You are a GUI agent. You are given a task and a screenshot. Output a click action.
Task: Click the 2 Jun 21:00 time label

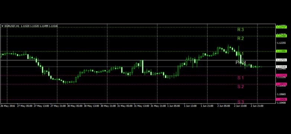(x=257, y=106)
